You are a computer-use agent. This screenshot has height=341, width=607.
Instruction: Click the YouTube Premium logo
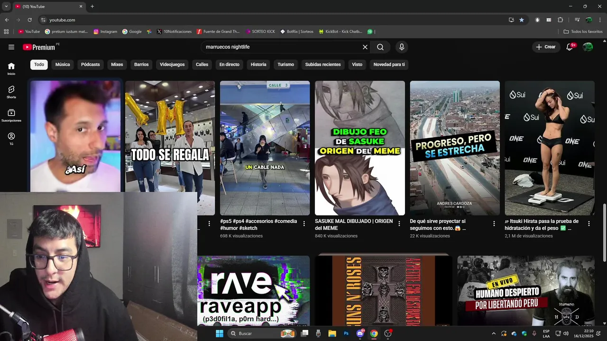(39, 47)
